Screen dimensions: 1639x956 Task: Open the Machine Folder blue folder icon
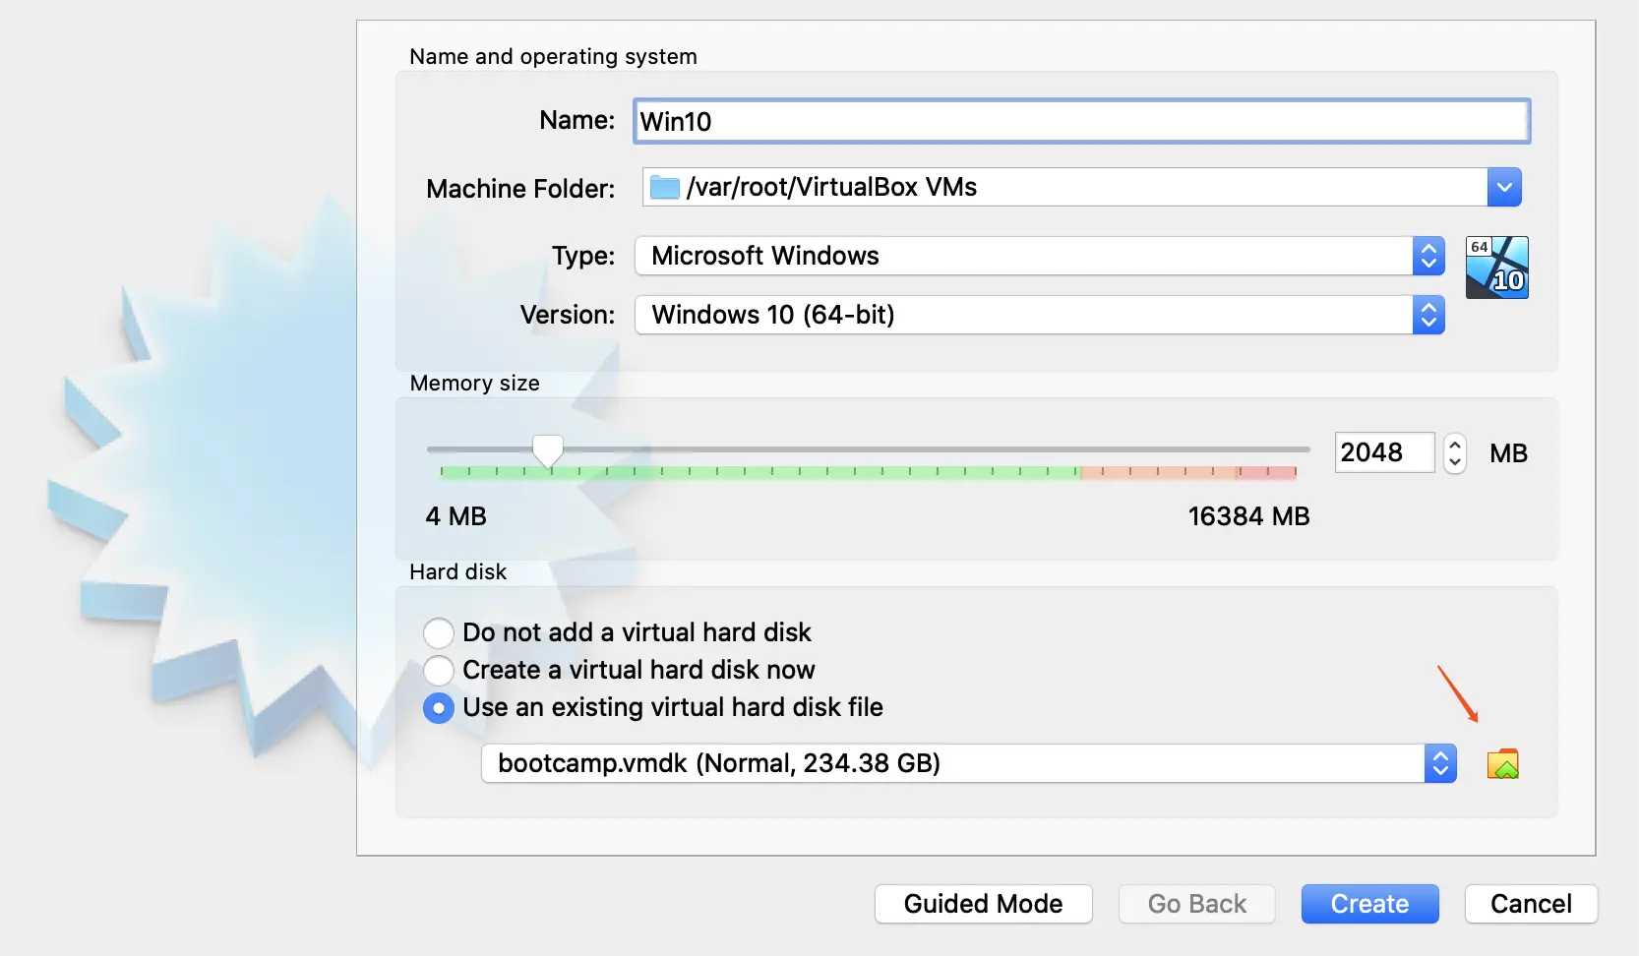(x=663, y=187)
